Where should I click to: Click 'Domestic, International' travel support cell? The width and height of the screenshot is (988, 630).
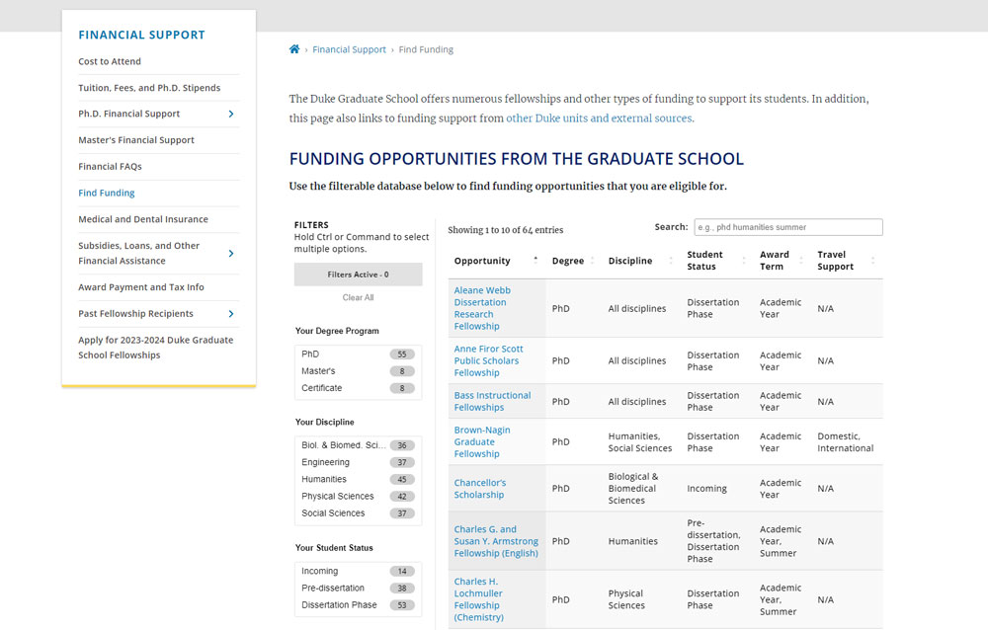(x=845, y=442)
